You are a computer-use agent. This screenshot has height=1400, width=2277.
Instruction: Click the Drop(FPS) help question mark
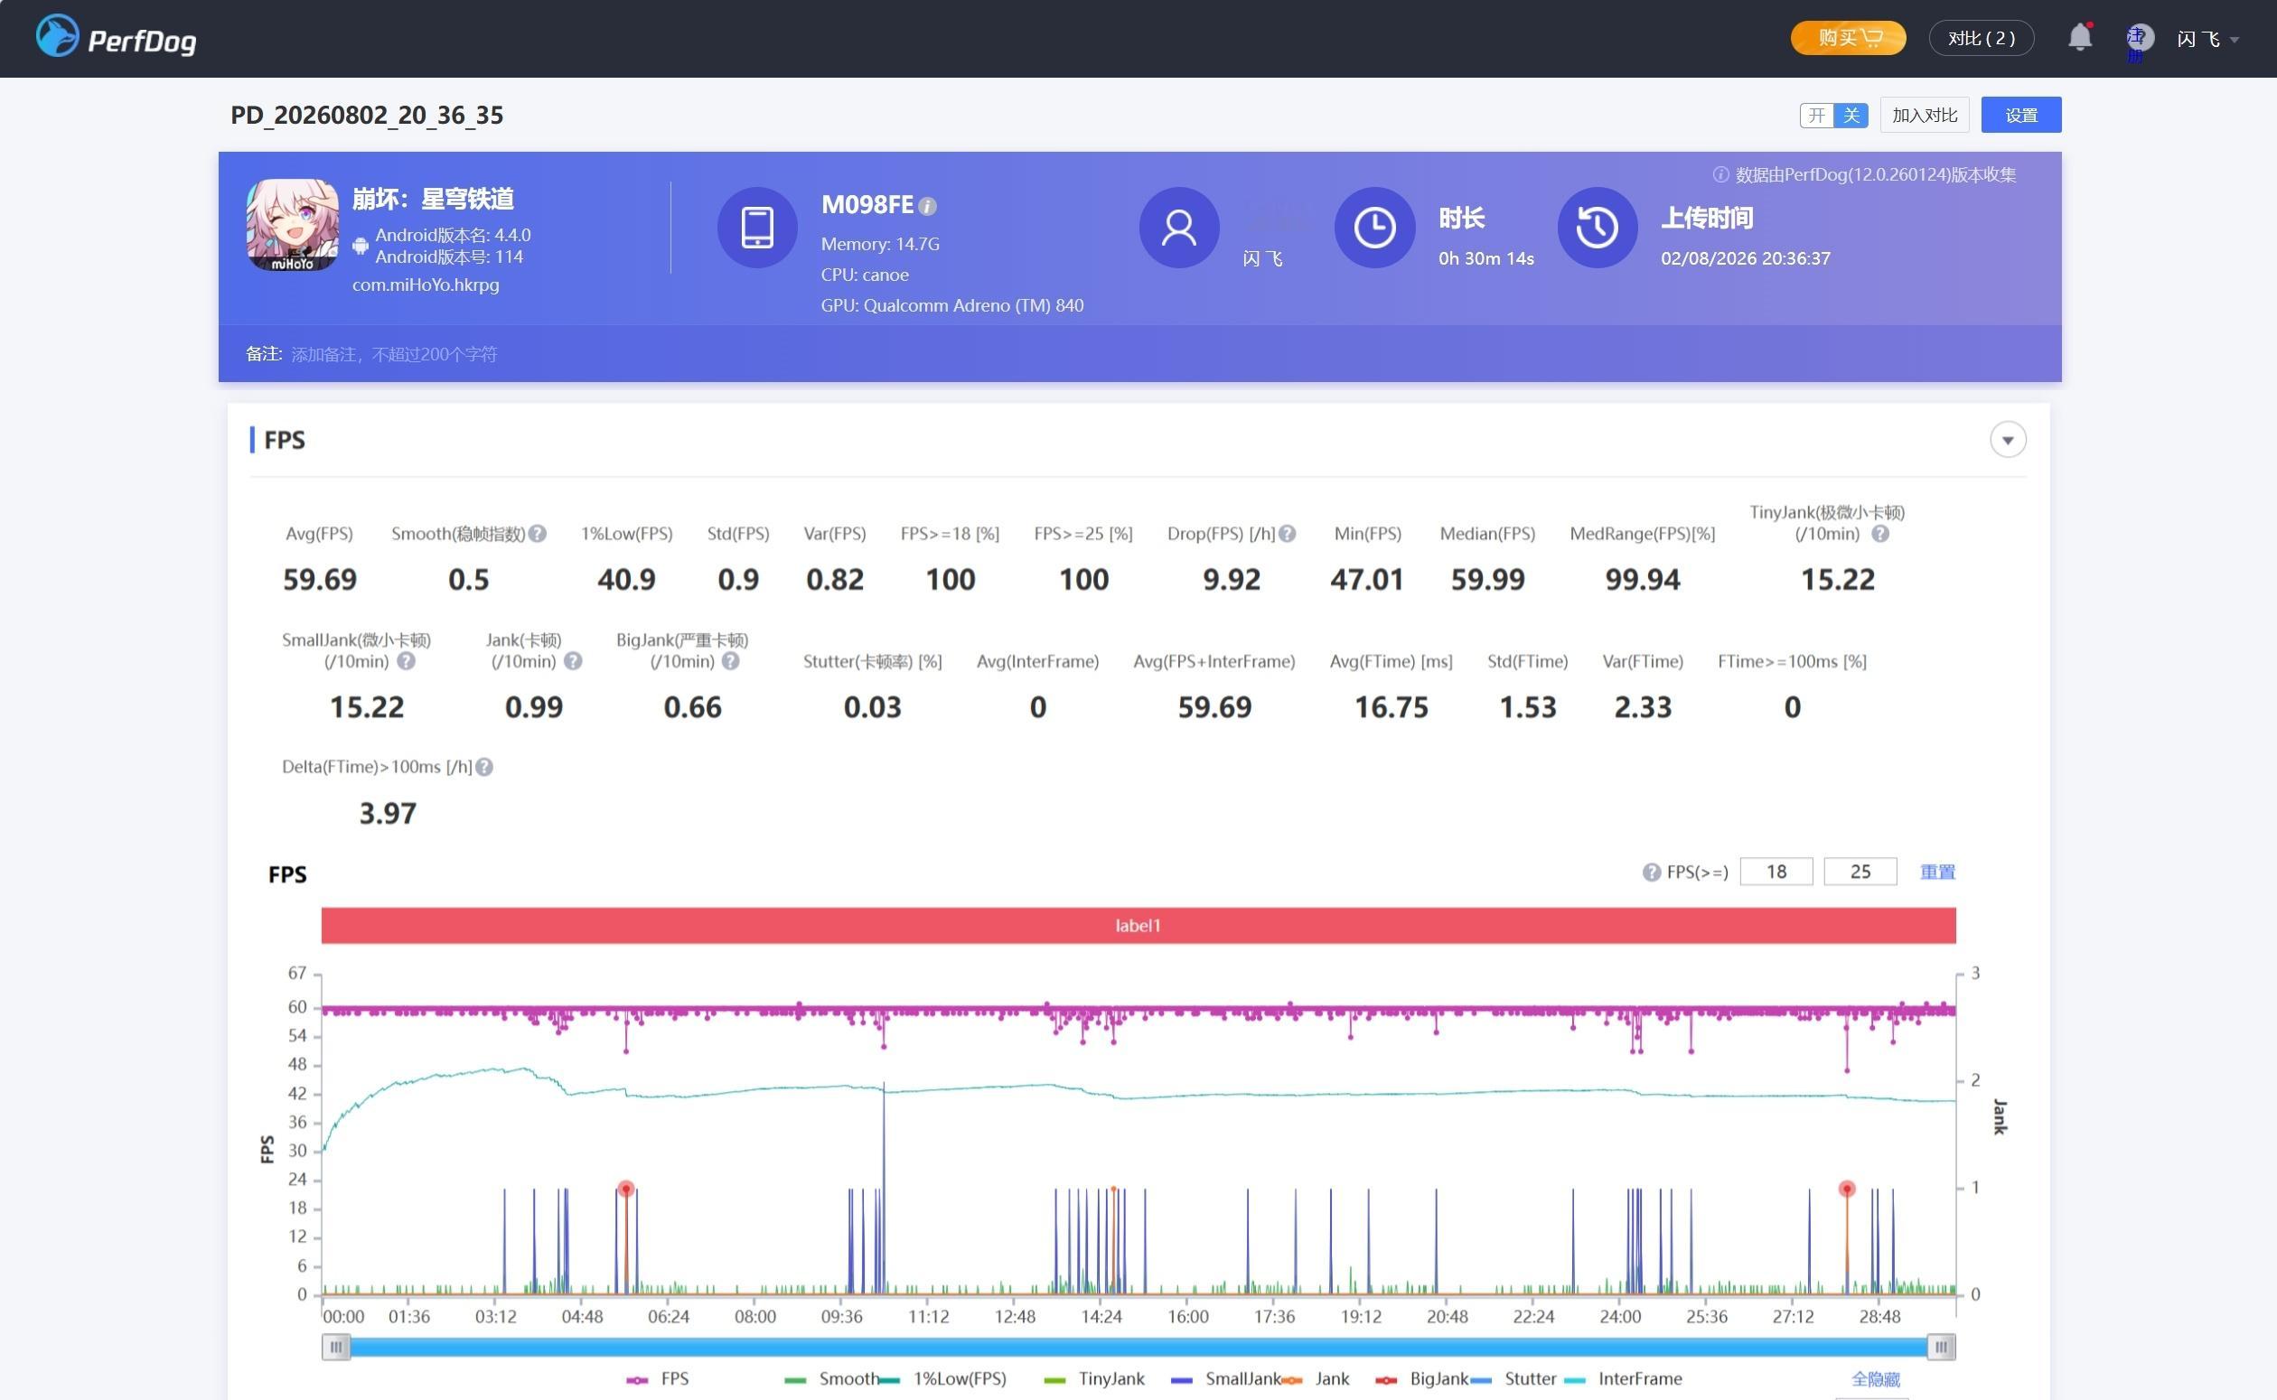tap(1287, 535)
